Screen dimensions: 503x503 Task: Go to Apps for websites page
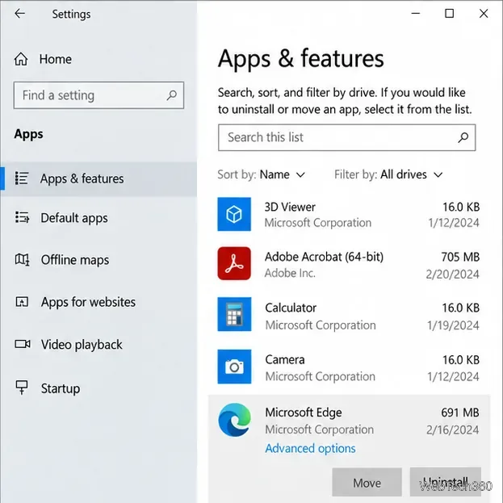point(99,302)
